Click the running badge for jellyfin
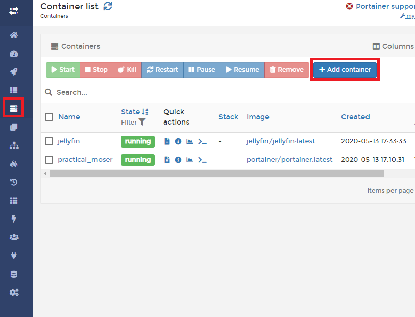The height and width of the screenshot is (317, 415). pyautogui.click(x=138, y=141)
